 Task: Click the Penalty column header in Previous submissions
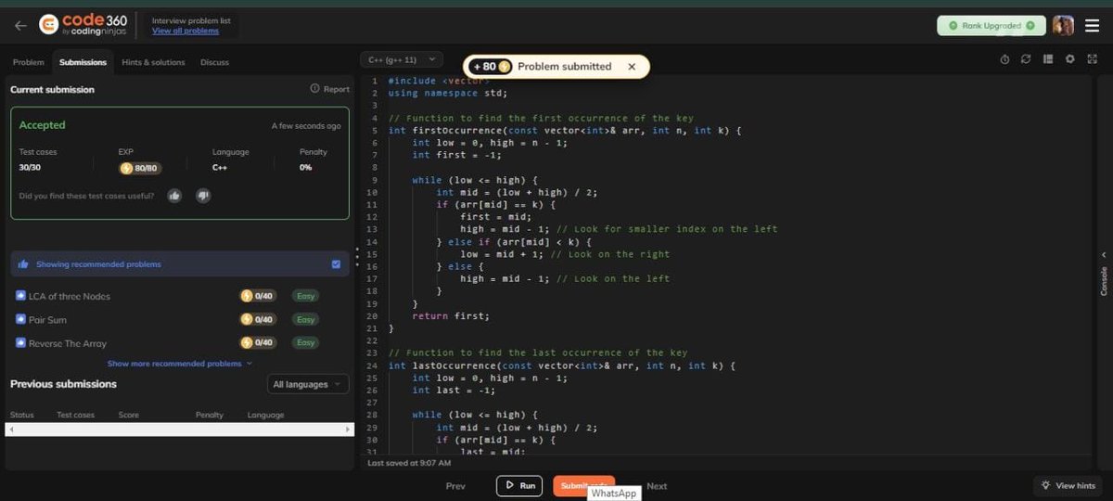point(210,415)
